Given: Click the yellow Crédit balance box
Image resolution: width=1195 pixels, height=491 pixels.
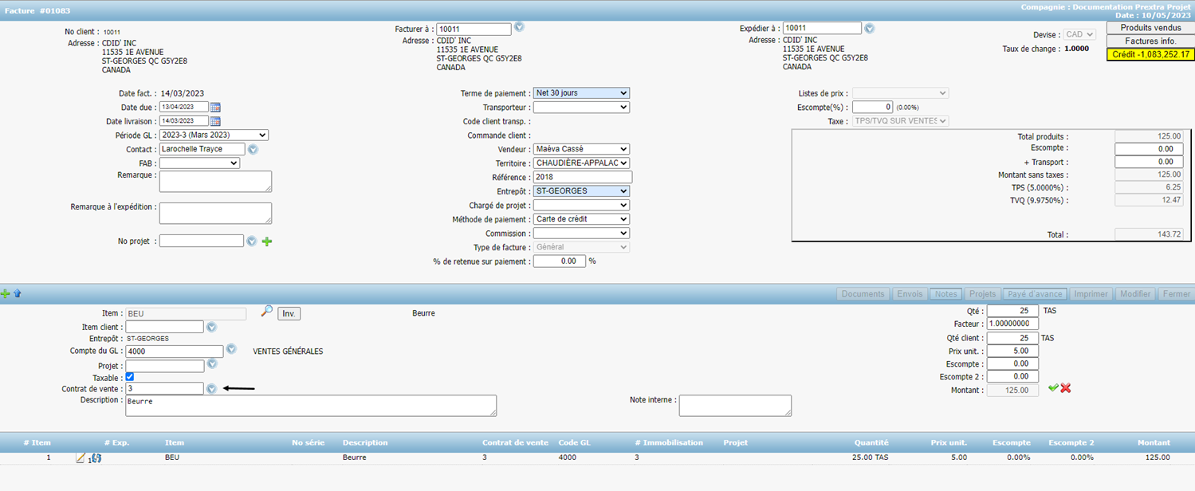Looking at the screenshot, I should (1150, 55).
